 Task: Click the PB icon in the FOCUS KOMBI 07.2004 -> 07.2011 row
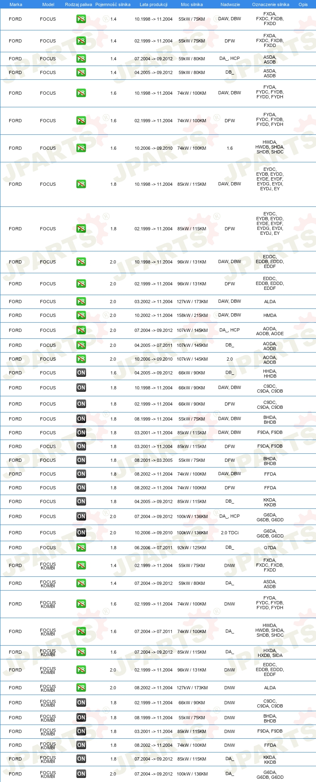[81, 631]
